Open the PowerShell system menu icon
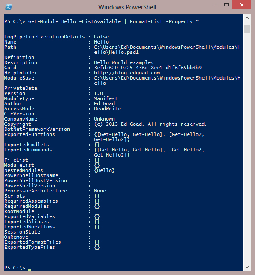Screen dimensions: 255x275 click(x=9, y=7)
